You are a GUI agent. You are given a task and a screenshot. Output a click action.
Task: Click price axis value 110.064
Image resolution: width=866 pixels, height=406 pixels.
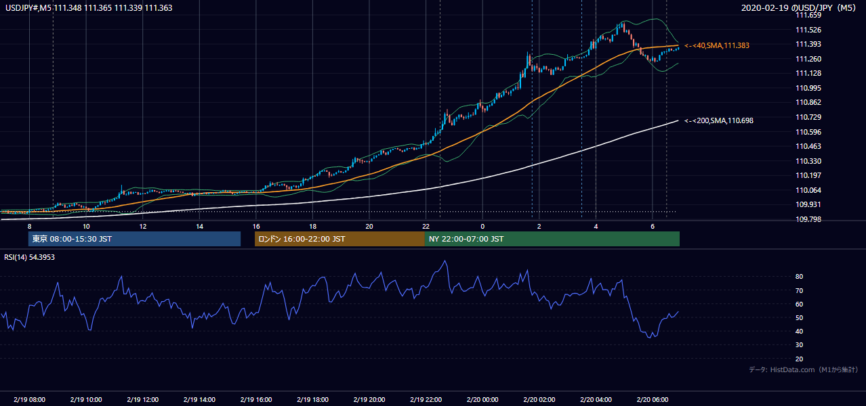(x=808, y=190)
